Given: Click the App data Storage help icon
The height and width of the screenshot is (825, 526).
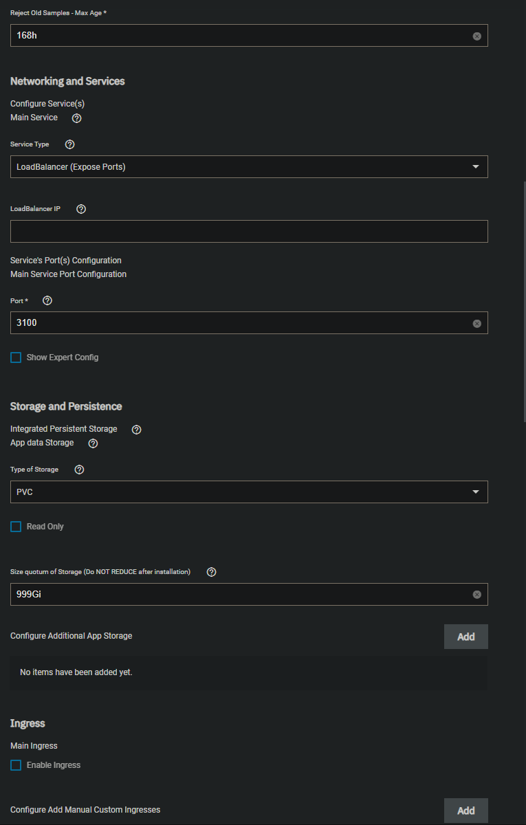Looking at the screenshot, I should pos(92,443).
